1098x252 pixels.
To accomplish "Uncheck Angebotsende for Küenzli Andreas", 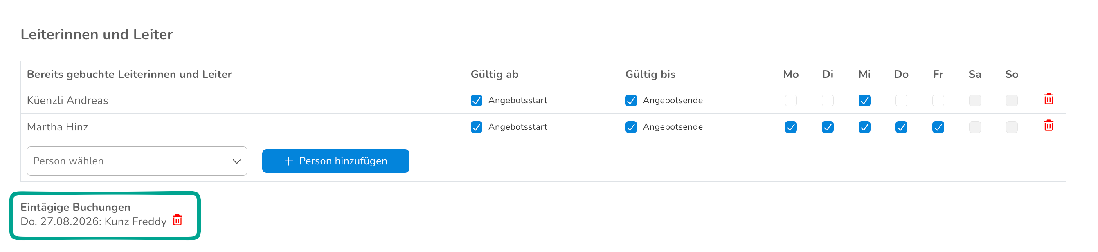I will pos(631,101).
